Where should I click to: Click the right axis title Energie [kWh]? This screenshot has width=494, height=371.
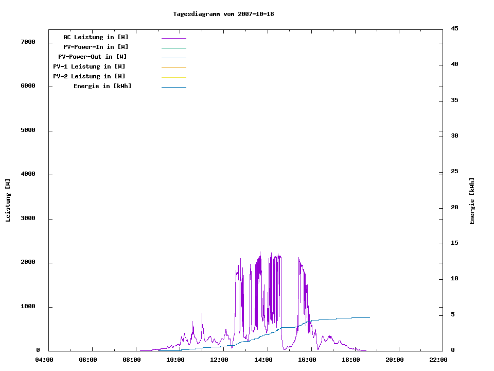click(472, 201)
